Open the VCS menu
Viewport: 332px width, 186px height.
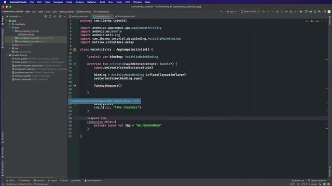coord(128,2)
